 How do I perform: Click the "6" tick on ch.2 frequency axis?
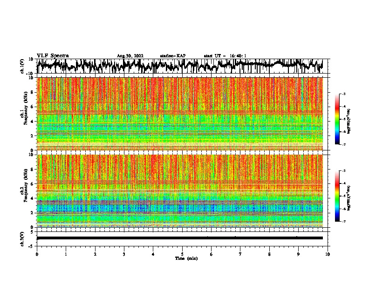(x=33, y=184)
